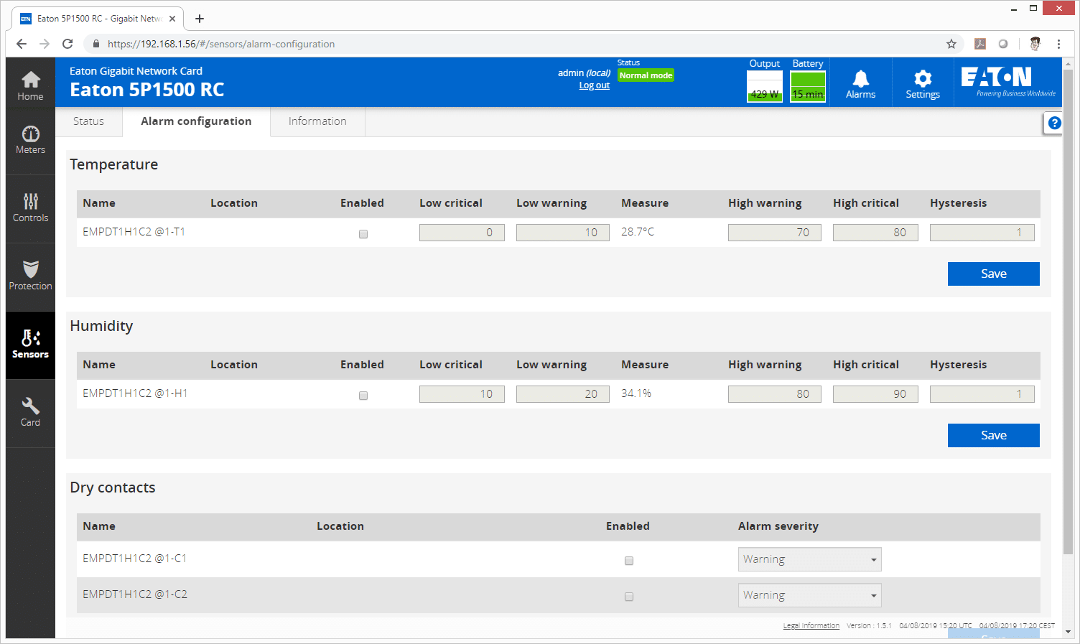
Task: Edit temperature Hysteresis field
Action: 982,233
